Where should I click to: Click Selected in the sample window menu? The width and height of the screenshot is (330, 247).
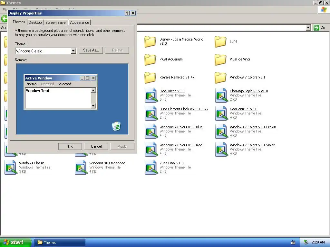pyautogui.click(x=64, y=84)
